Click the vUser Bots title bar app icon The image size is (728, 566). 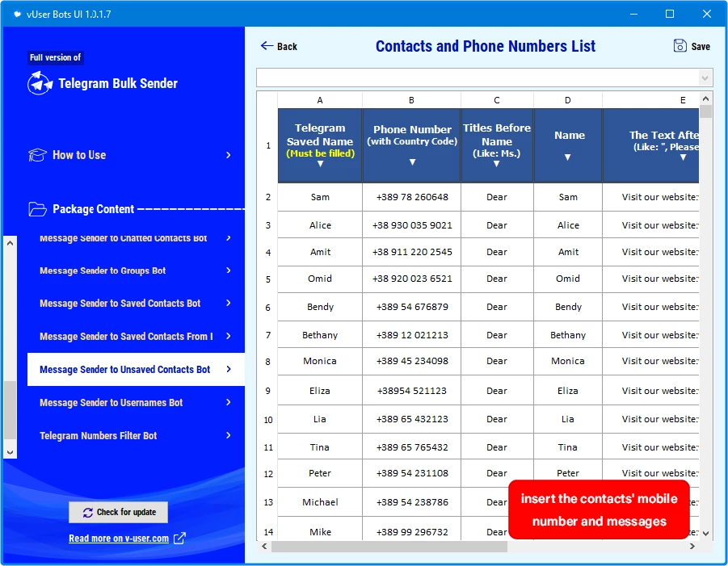click(17, 14)
